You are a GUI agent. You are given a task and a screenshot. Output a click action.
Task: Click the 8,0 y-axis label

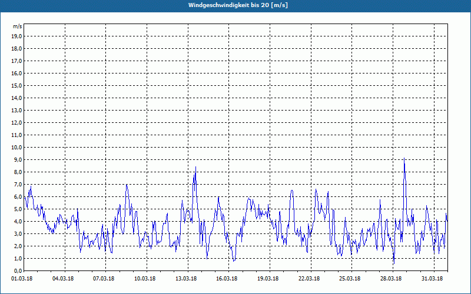pos(18,172)
